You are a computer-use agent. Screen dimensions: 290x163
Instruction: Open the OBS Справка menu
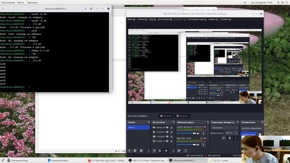pyautogui.click(x=226, y=19)
